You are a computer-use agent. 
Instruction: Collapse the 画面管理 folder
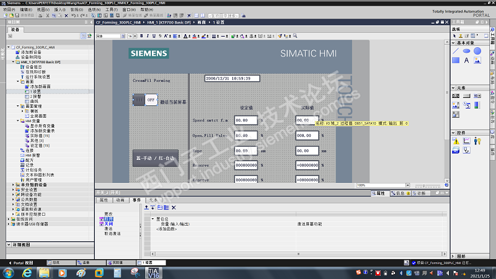(x=18, y=106)
